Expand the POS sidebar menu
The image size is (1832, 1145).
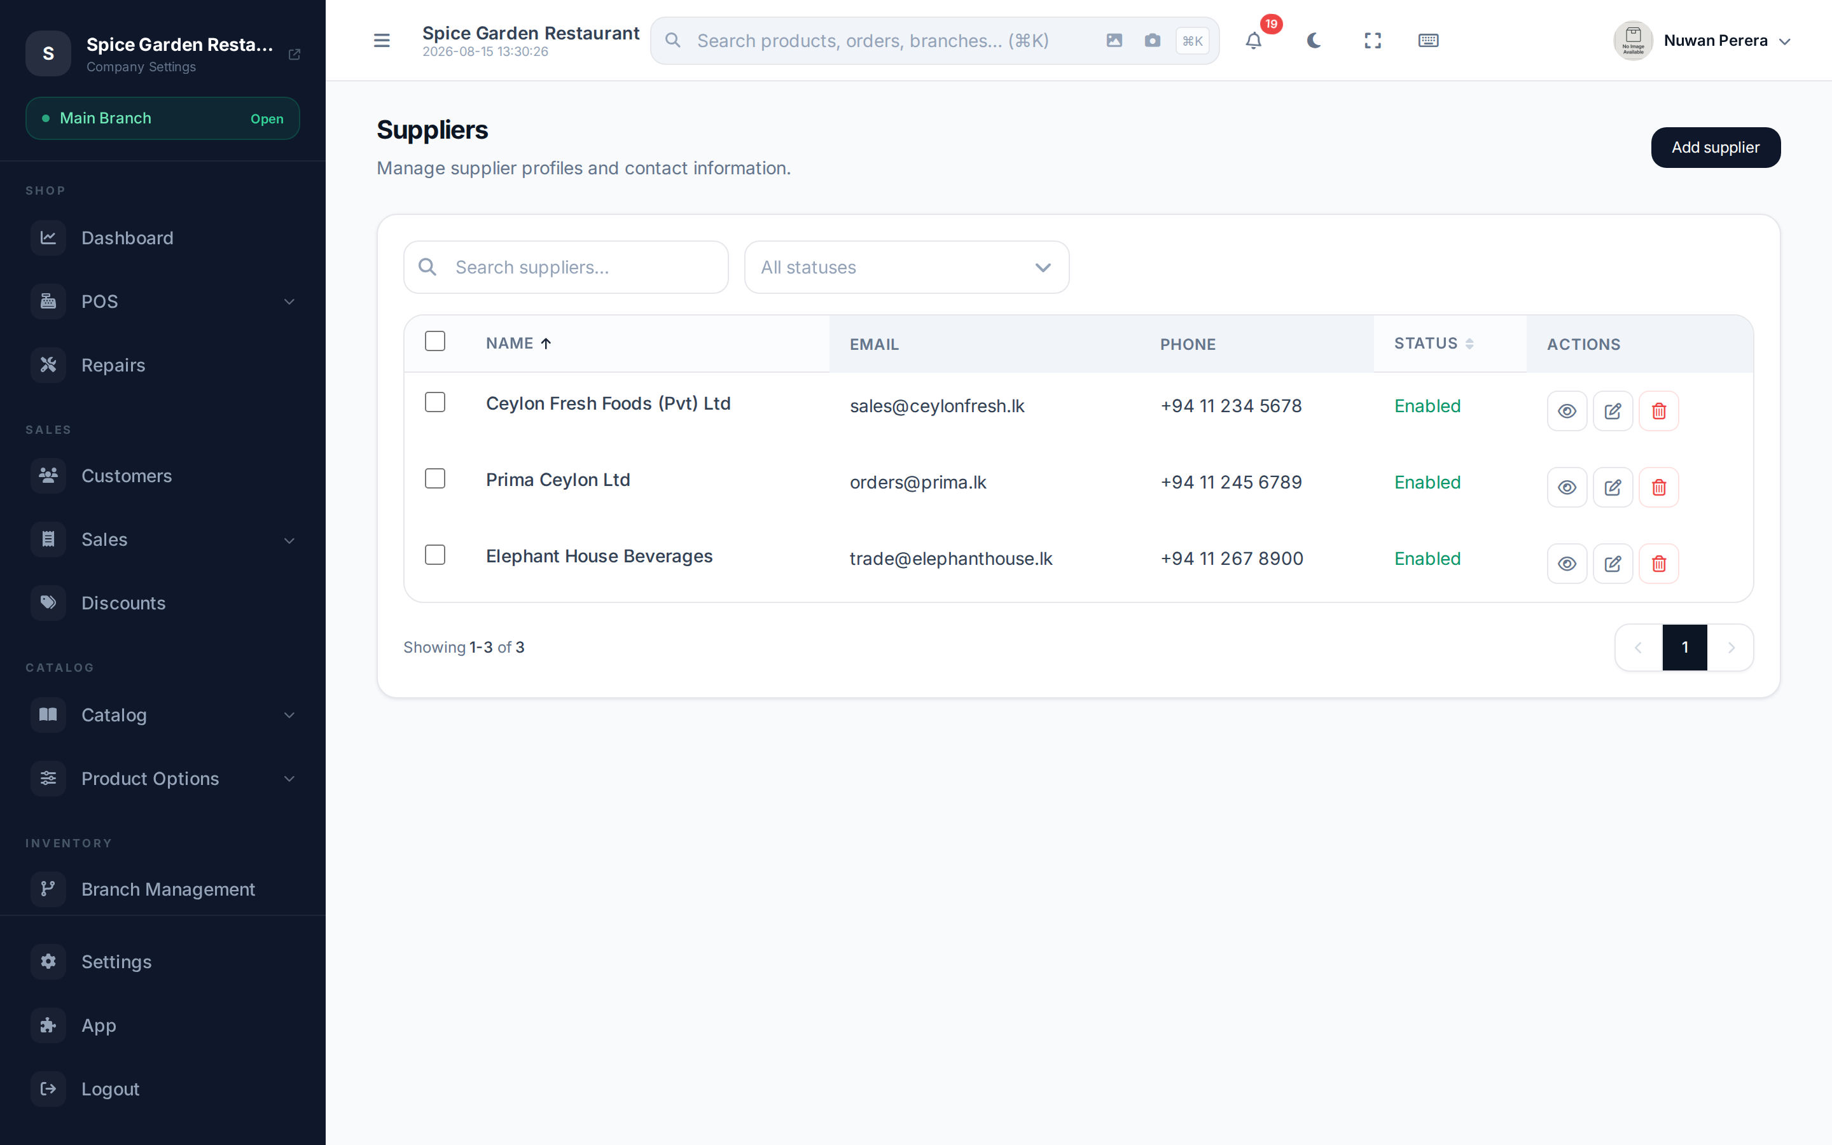coord(162,302)
